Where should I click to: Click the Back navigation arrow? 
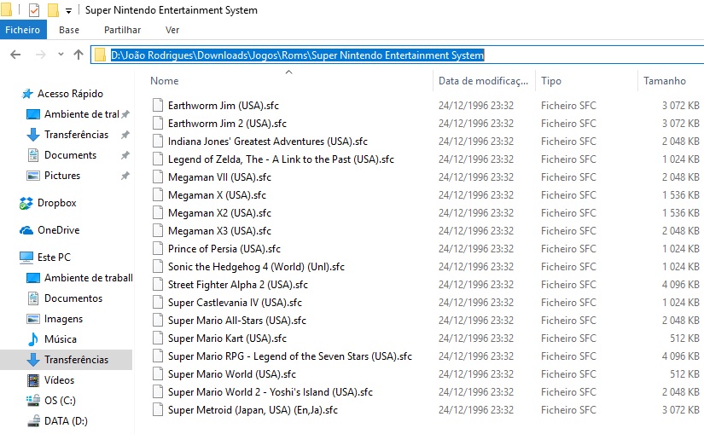point(15,55)
